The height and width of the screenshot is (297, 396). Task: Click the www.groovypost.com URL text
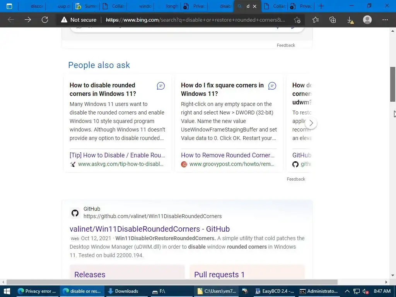[232, 164]
